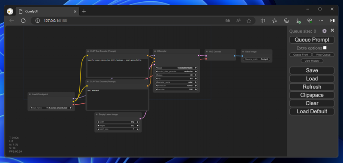
Task: Click the browser profile avatar icon
Action: 10,12
